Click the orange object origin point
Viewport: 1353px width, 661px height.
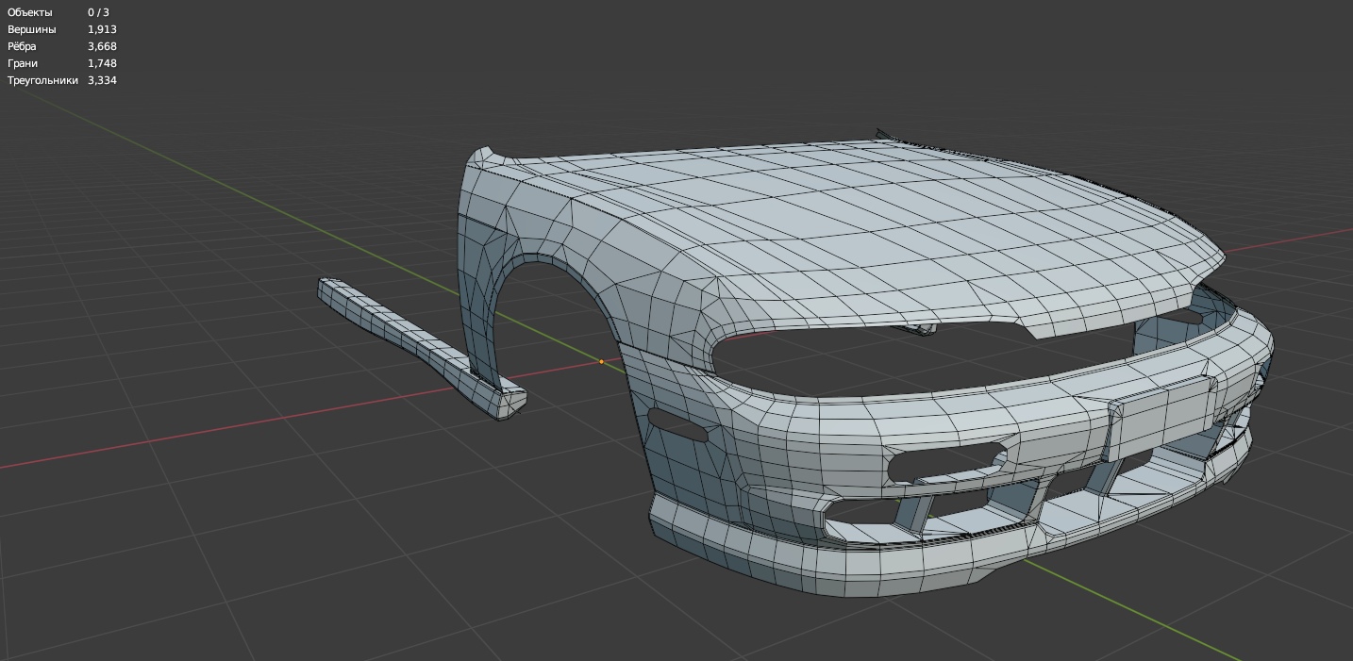601,361
